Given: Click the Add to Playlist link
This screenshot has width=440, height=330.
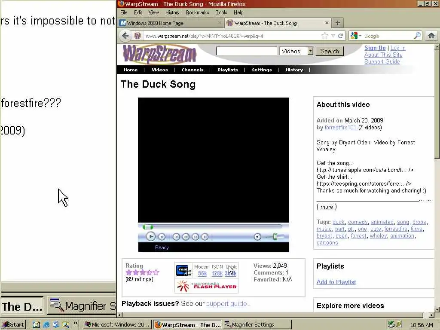Looking at the screenshot, I should 336,282.
